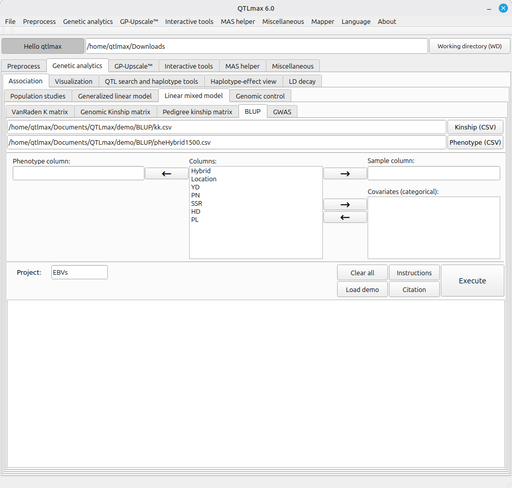Screen dimensions: 512x488
Task: Switch to the GWAS tab
Action: click(x=282, y=112)
